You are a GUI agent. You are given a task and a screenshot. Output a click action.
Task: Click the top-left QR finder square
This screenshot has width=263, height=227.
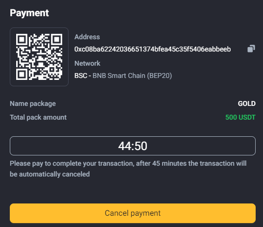tap(22, 39)
